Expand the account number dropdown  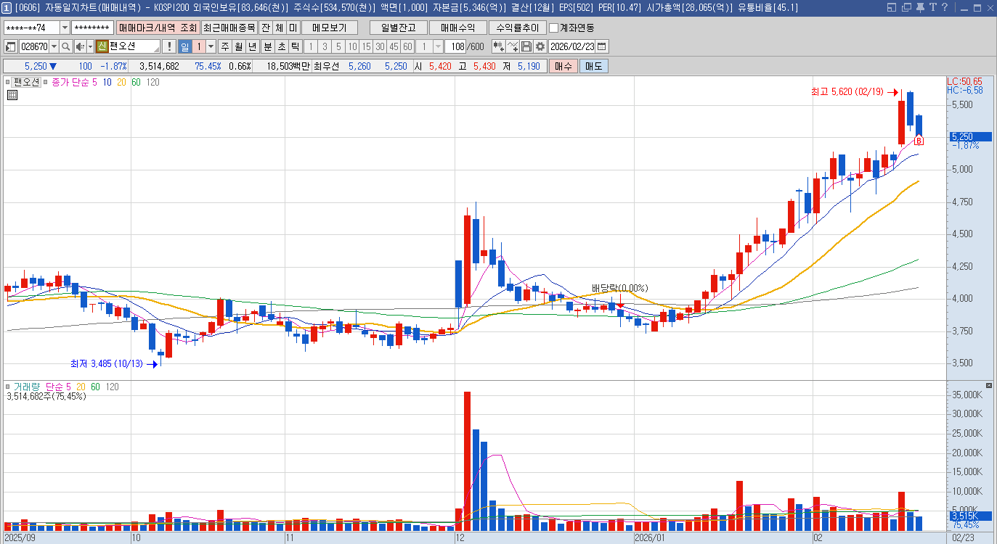pyautogui.click(x=65, y=28)
